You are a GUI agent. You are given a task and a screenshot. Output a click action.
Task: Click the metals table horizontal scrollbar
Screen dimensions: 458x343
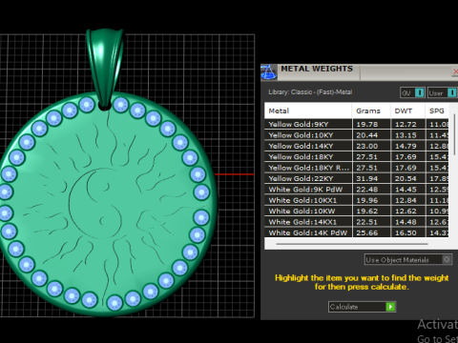pos(352,244)
